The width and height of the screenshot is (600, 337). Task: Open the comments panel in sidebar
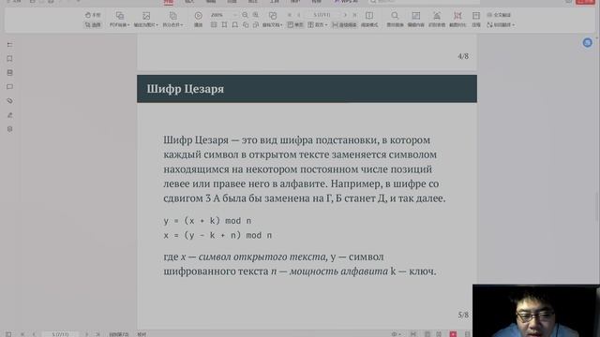click(10, 87)
